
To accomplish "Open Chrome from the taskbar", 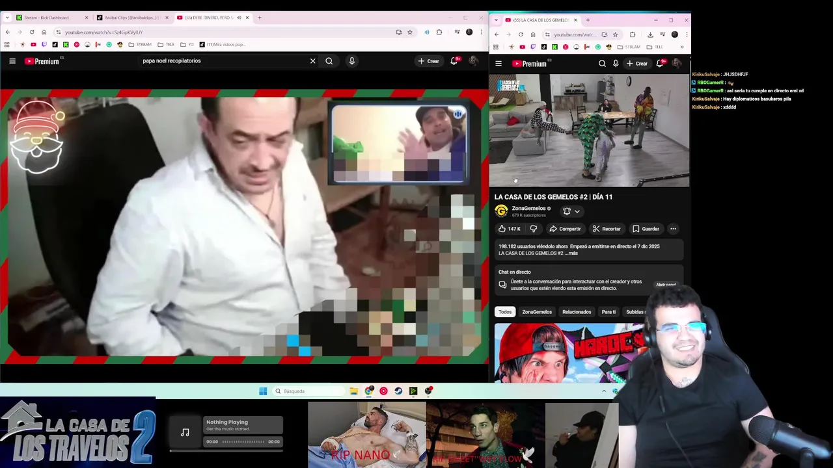I will point(369,391).
